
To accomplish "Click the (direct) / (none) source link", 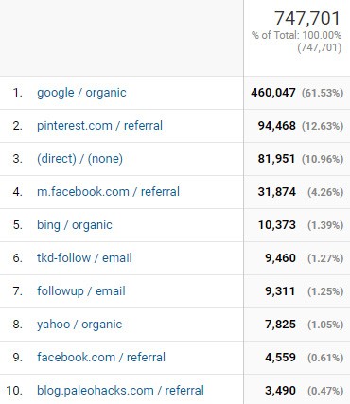I will (79, 159).
